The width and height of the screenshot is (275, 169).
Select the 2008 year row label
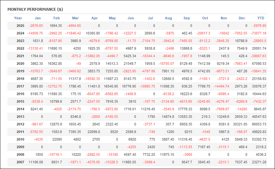tap(20, 155)
